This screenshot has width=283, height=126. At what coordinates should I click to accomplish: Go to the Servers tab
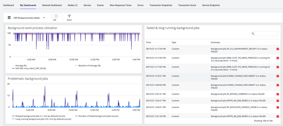(87, 5)
